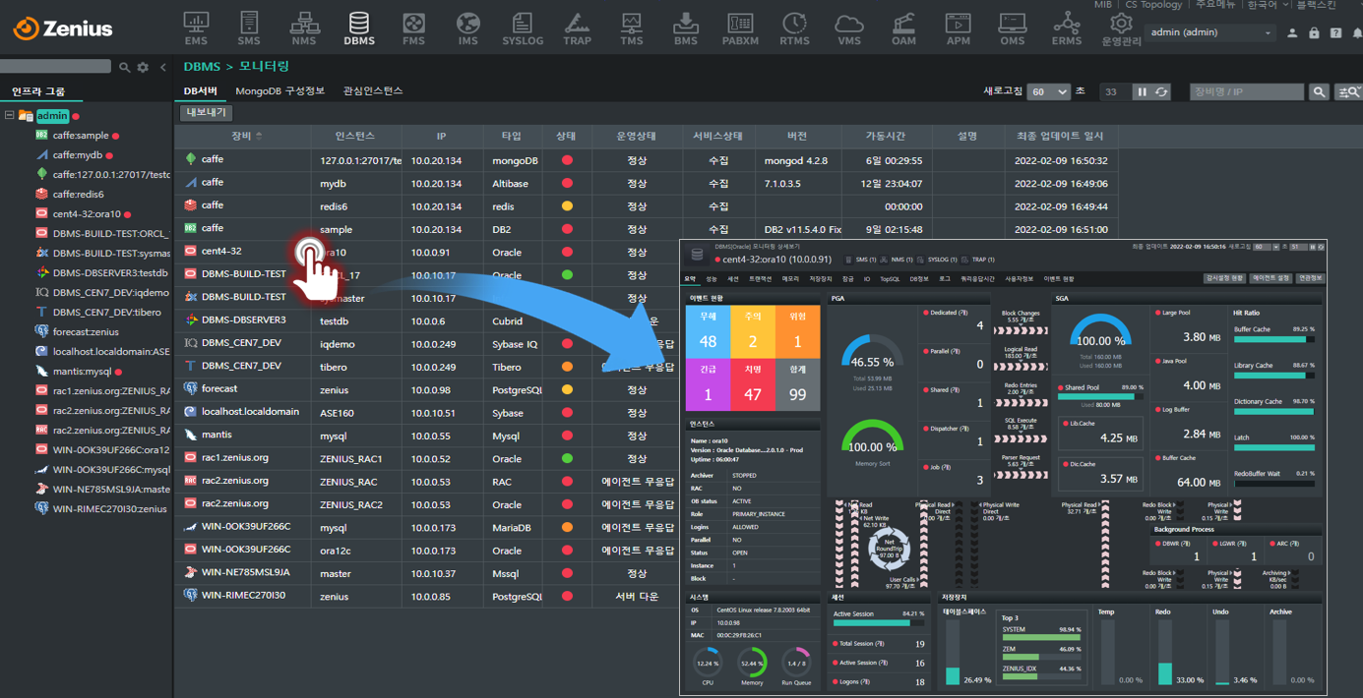Screen dimensions: 1363x698
Task: Open the advanced search filter icon
Action: click(x=1348, y=91)
